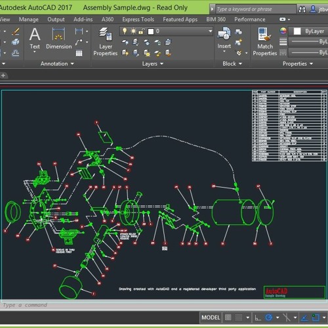Open the ribbon minimize options dropdown

click(289, 20)
